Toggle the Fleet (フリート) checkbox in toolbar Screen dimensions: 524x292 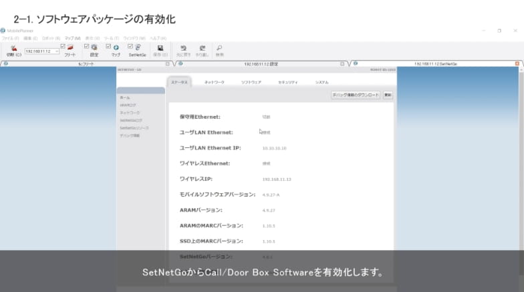[x=63, y=46]
